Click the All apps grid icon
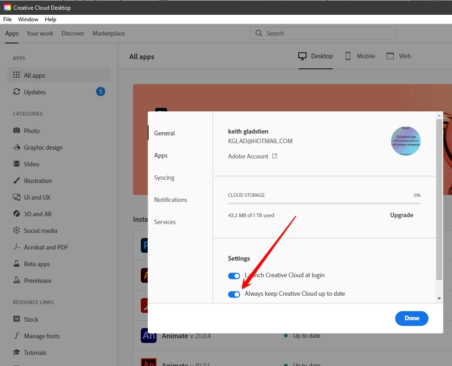This screenshot has width=452, height=366. click(17, 75)
